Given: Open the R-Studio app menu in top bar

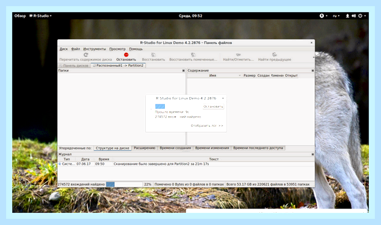Looking at the screenshot, I should pos(41,16).
